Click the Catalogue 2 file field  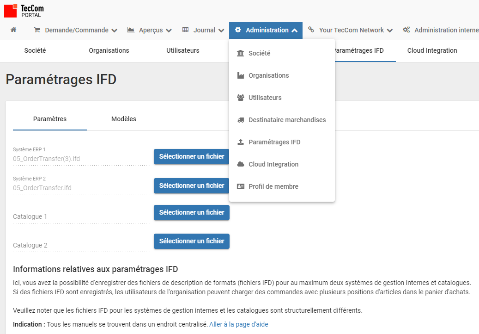click(x=82, y=245)
